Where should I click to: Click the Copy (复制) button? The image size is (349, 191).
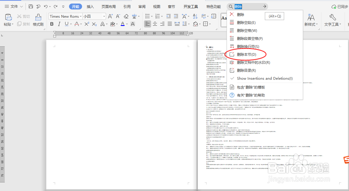[23, 24]
